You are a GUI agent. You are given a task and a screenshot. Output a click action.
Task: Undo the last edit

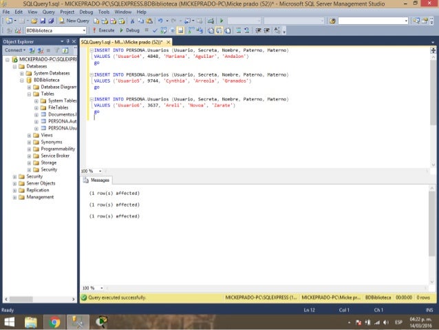160,21
